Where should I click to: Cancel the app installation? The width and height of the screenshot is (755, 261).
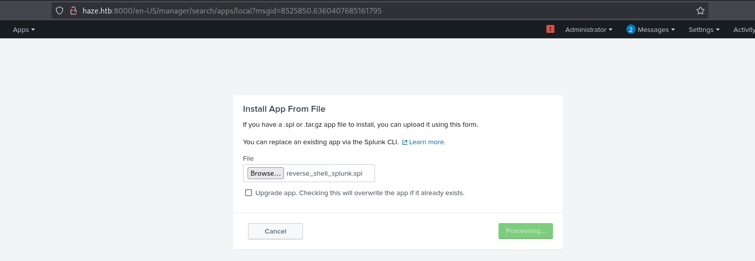[x=275, y=231]
